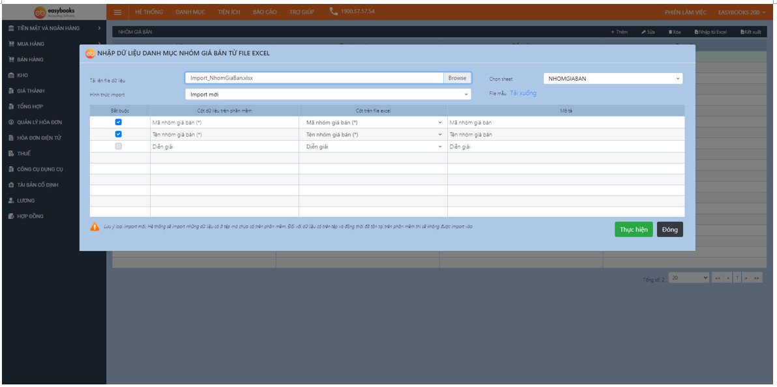Viewport: 777px width, 387px height.
Task: Open the Hệ thống menu
Action: pyautogui.click(x=149, y=12)
